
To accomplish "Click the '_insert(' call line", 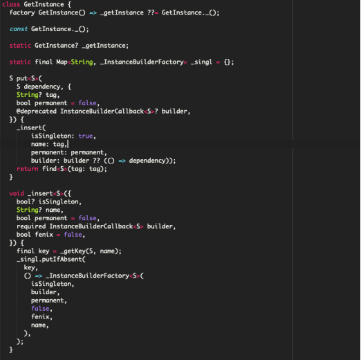I will click(31, 127).
